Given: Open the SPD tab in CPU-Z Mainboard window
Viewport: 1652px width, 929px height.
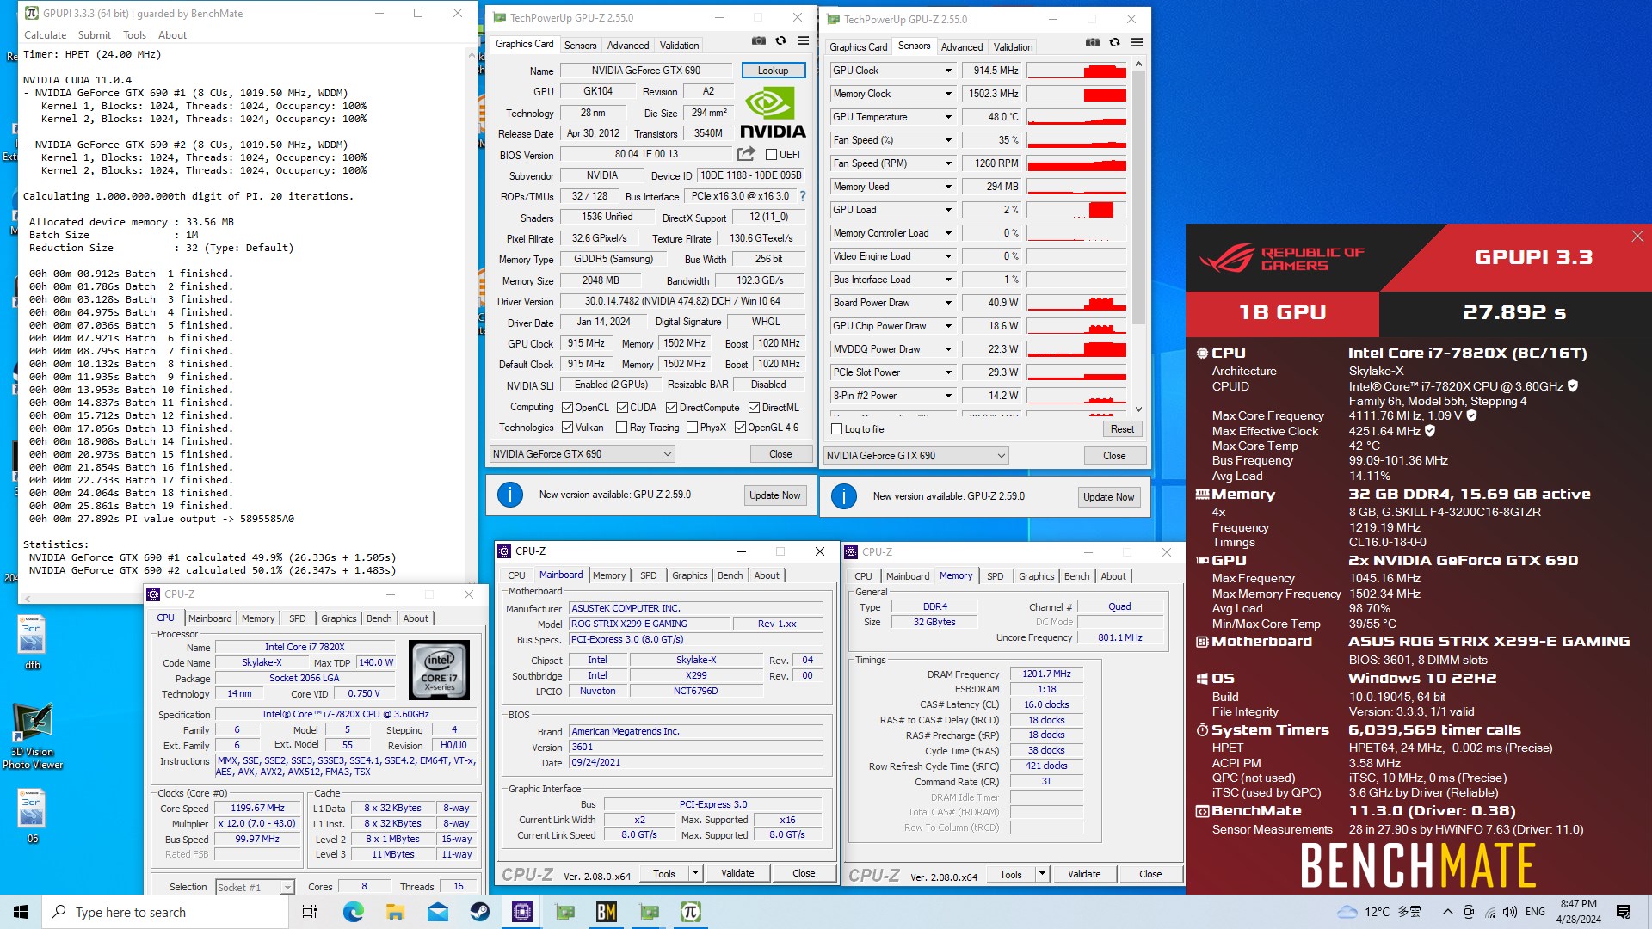Looking at the screenshot, I should pyautogui.click(x=648, y=575).
